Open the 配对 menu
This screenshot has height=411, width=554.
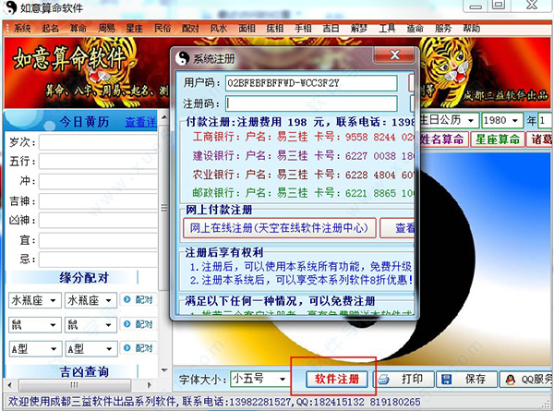[x=190, y=29]
